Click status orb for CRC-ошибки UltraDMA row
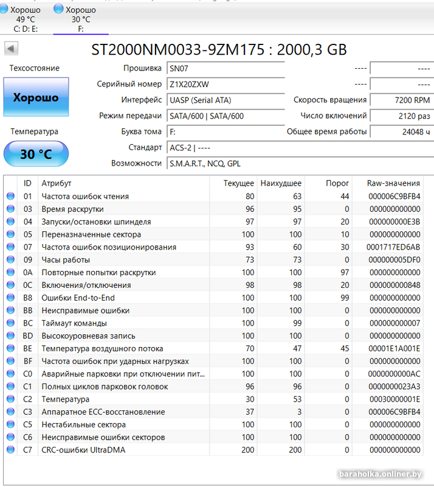This screenshot has width=434, height=487. [10, 450]
